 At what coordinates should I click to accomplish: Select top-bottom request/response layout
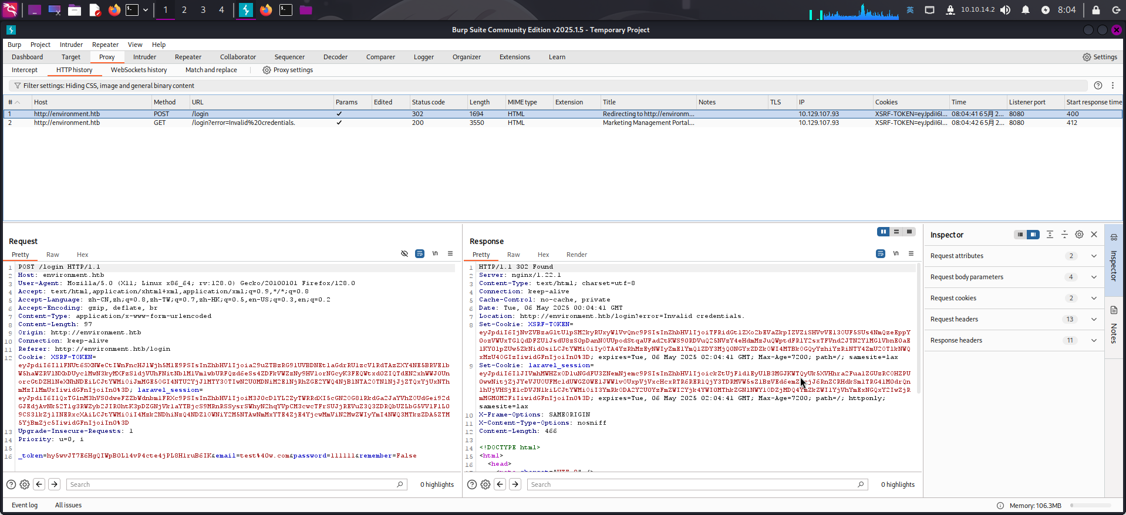(x=896, y=232)
